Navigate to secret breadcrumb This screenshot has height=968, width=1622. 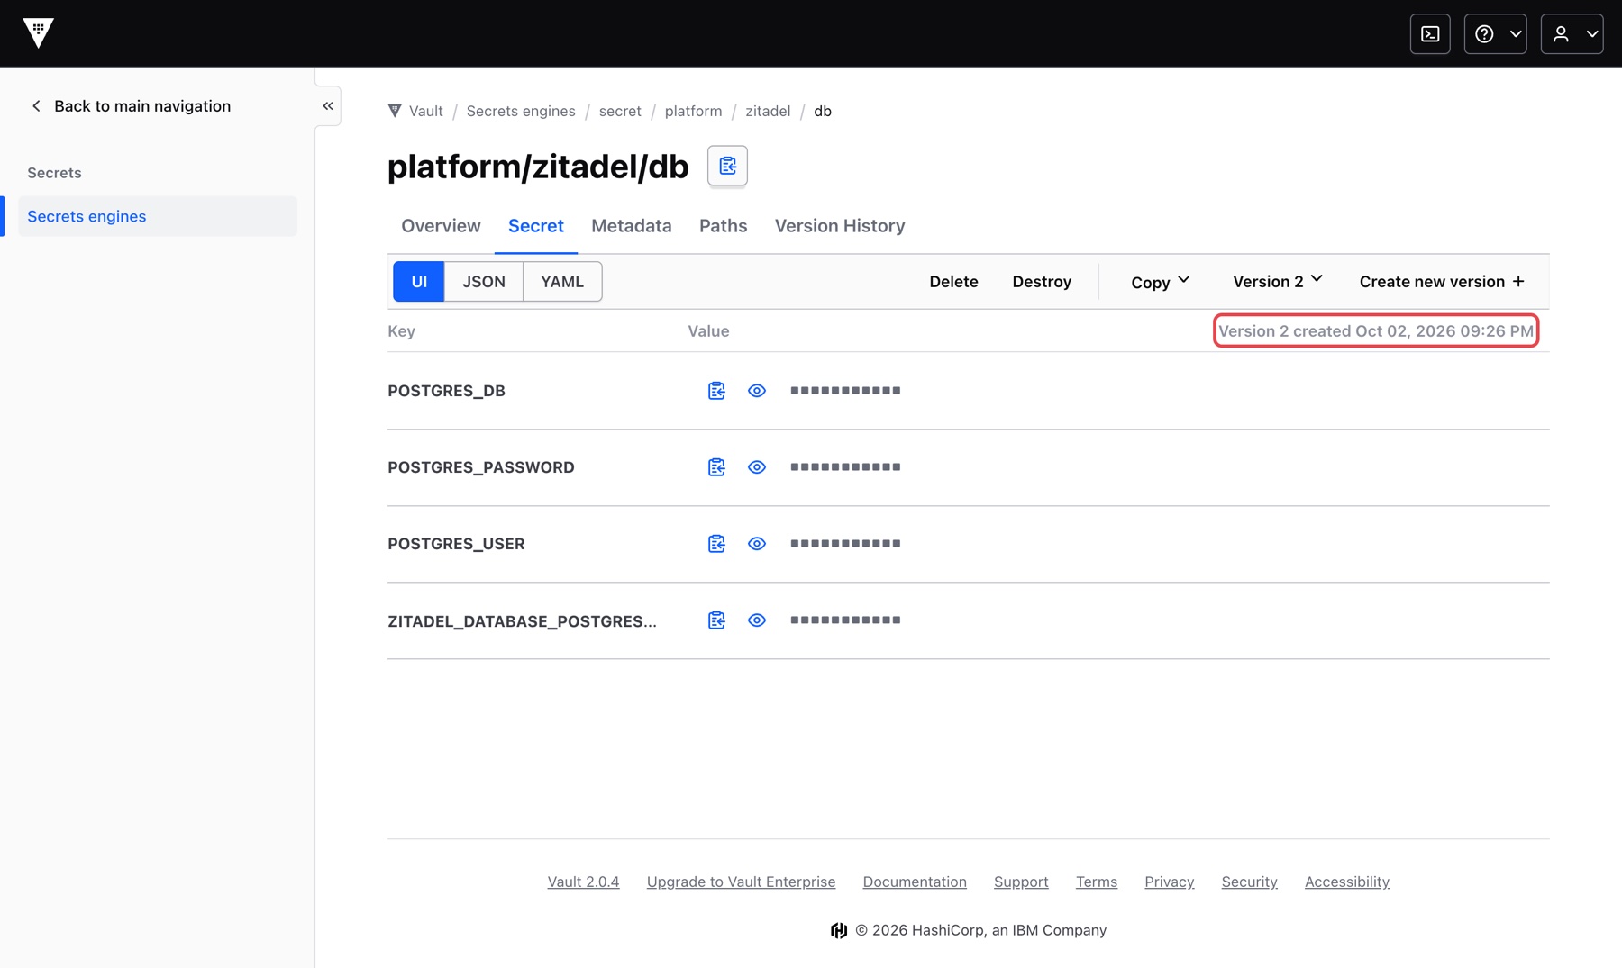click(x=620, y=111)
